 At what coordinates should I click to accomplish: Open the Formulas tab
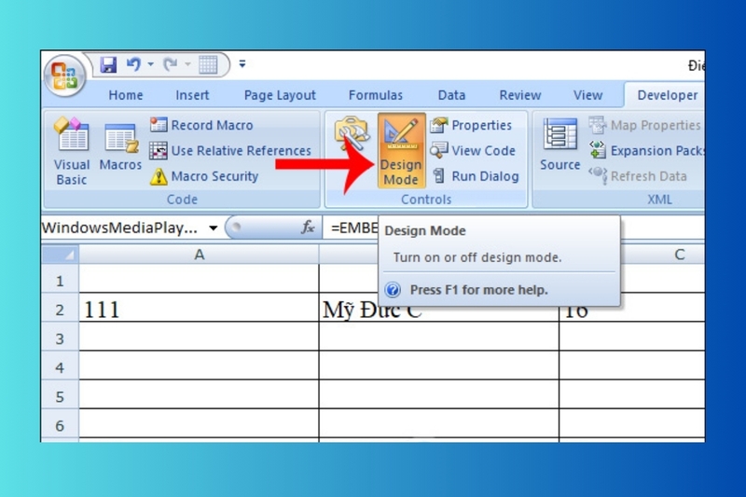pyautogui.click(x=376, y=95)
